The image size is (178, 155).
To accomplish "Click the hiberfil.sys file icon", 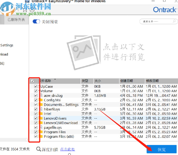I will click(41, 109).
